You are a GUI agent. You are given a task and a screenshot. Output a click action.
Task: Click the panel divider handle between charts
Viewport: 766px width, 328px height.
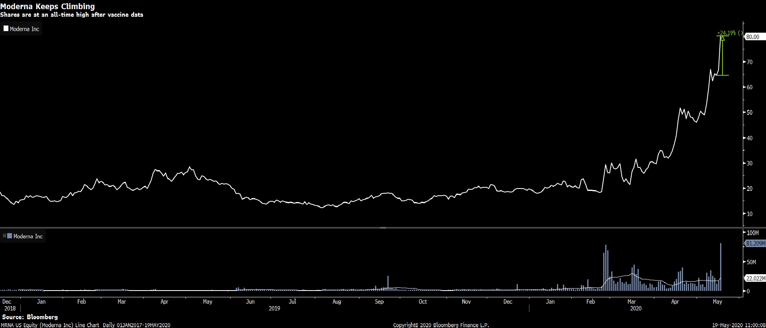coord(383,228)
